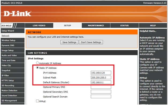The width and height of the screenshot is (168, 105).
Task: Go to Wireless Setup page
Action: tap(13, 40)
